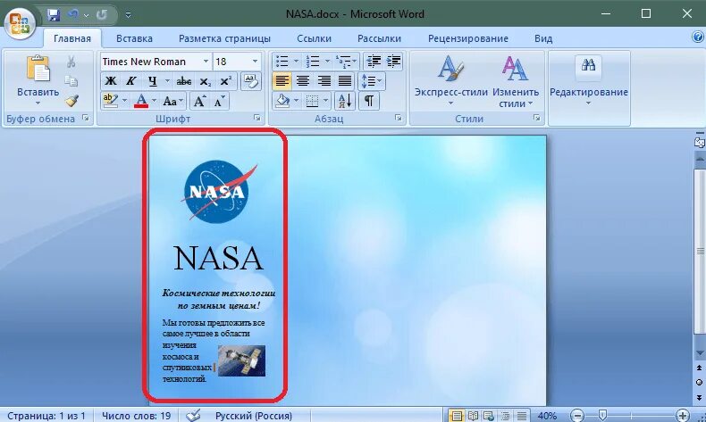Toggle underline Ч formatting
Viewport: 706px width, 422px height.
click(x=153, y=81)
